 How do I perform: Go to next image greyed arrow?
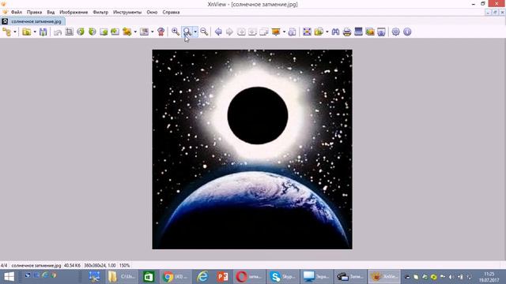pyautogui.click(x=230, y=32)
